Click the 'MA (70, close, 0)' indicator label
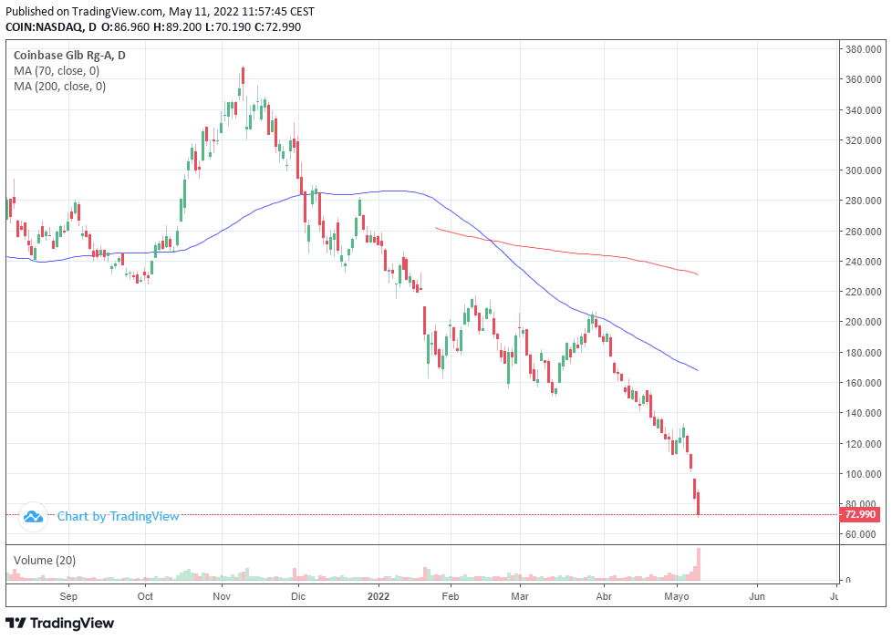The height and width of the screenshot is (640, 892). 57,71
